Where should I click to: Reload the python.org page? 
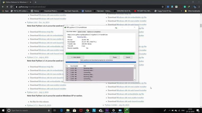click(11, 7)
